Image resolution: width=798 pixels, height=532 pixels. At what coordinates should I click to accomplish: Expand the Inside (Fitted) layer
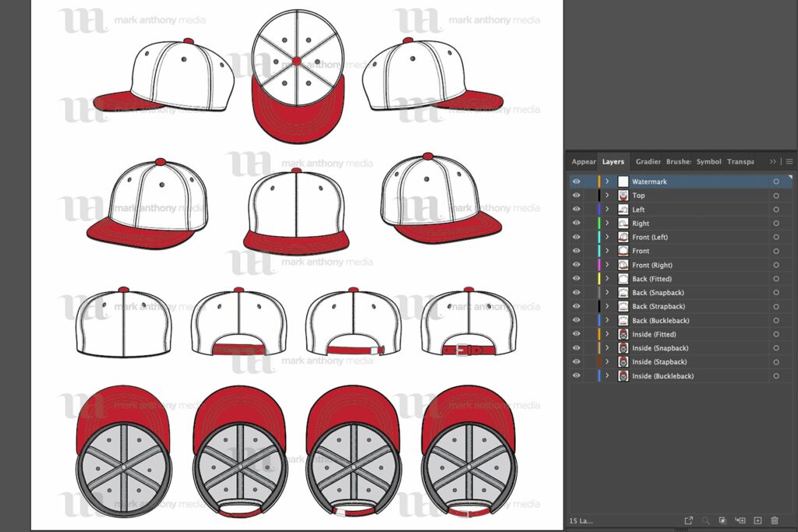[607, 334]
